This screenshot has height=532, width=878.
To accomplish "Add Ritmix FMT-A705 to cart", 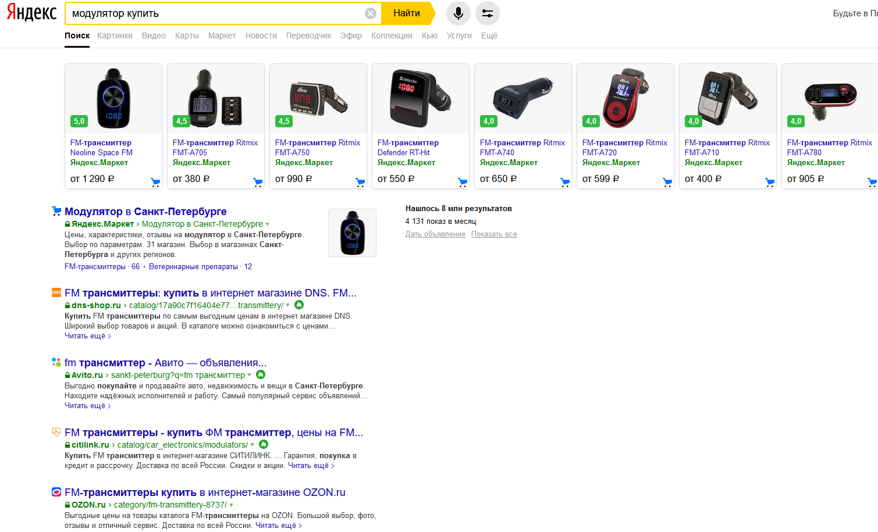I will pyautogui.click(x=258, y=183).
